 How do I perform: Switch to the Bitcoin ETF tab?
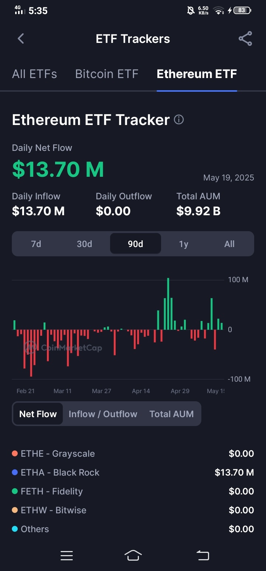point(107,74)
